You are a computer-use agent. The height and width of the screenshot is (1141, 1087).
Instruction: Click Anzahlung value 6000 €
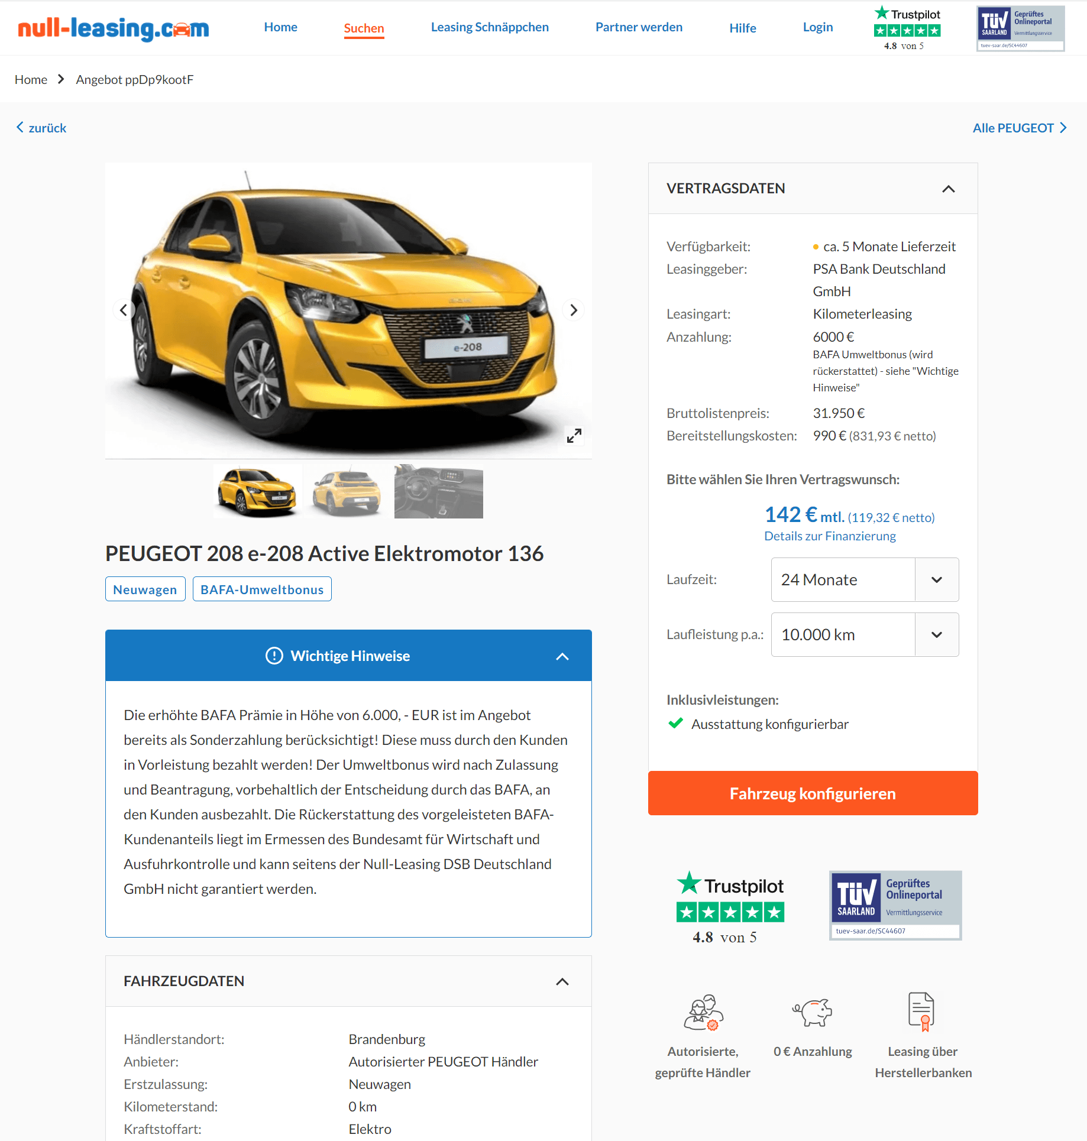pyautogui.click(x=833, y=337)
